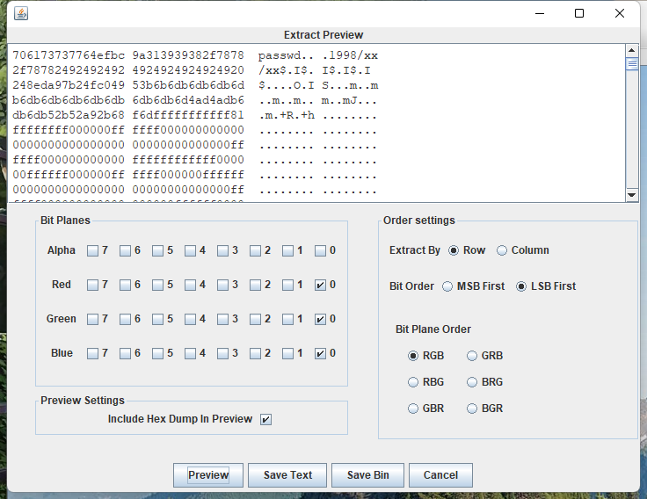
Task: Minimize the Extract Preview window
Action: (x=540, y=13)
